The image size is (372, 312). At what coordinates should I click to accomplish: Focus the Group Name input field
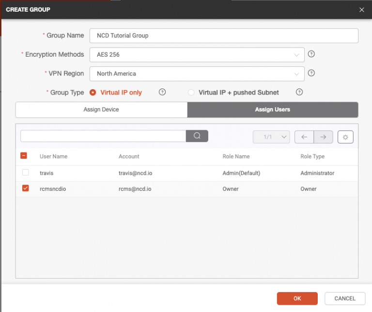coord(224,36)
